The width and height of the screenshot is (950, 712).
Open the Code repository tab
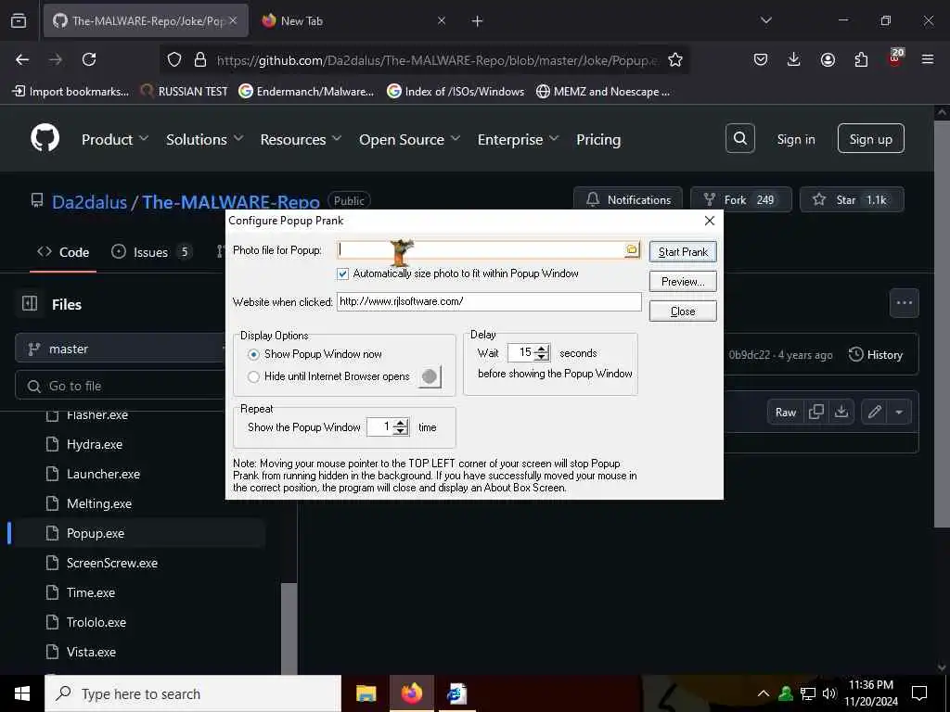[x=63, y=252]
